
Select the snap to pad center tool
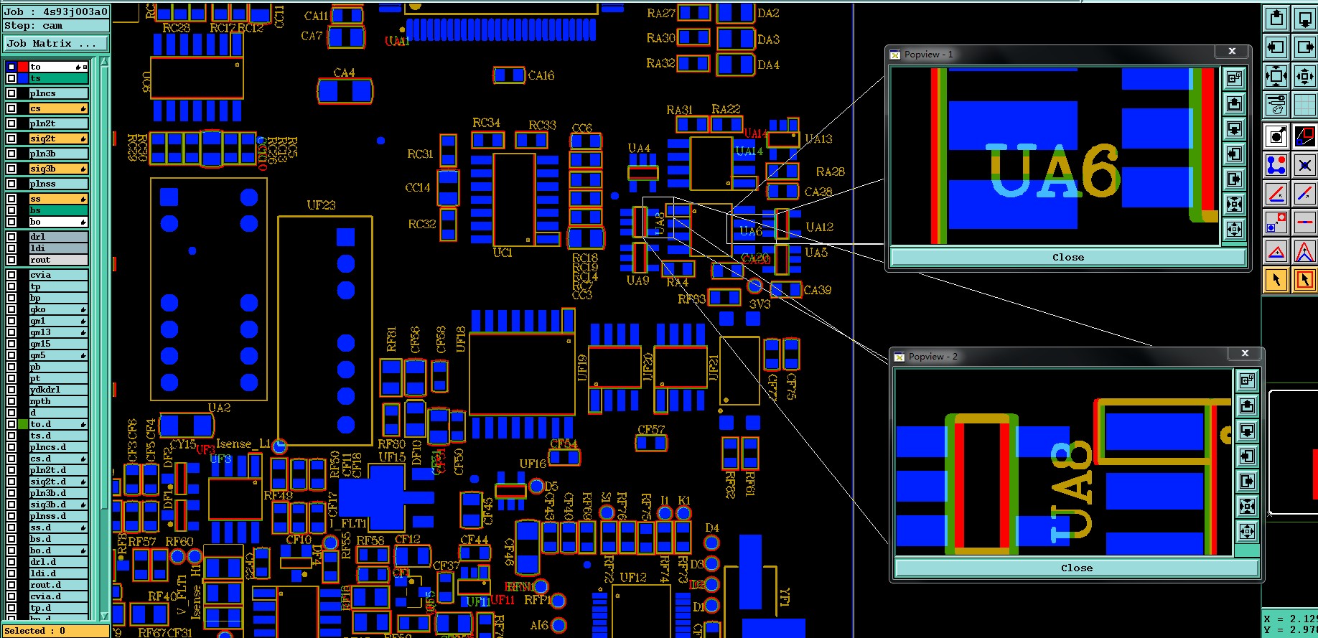pos(1304,166)
